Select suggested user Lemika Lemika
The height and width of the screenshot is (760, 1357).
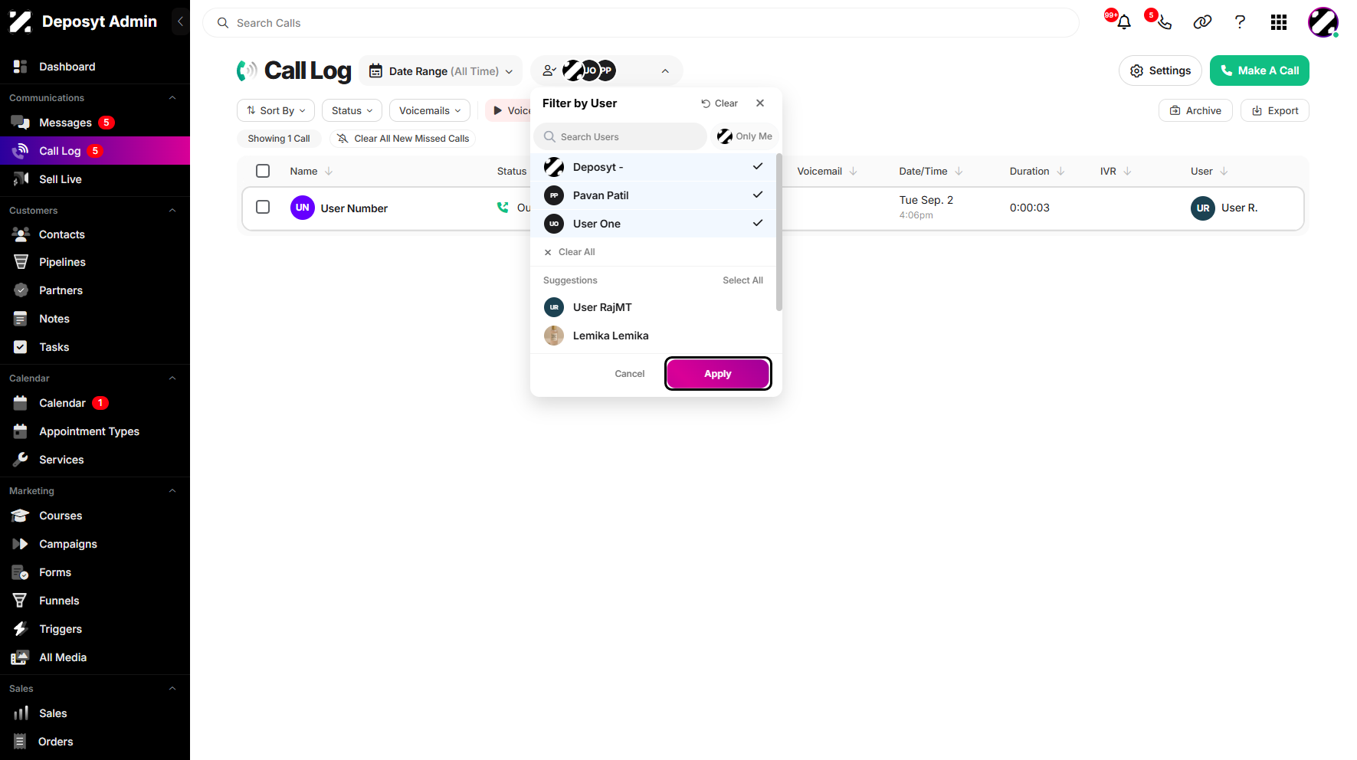(x=654, y=336)
